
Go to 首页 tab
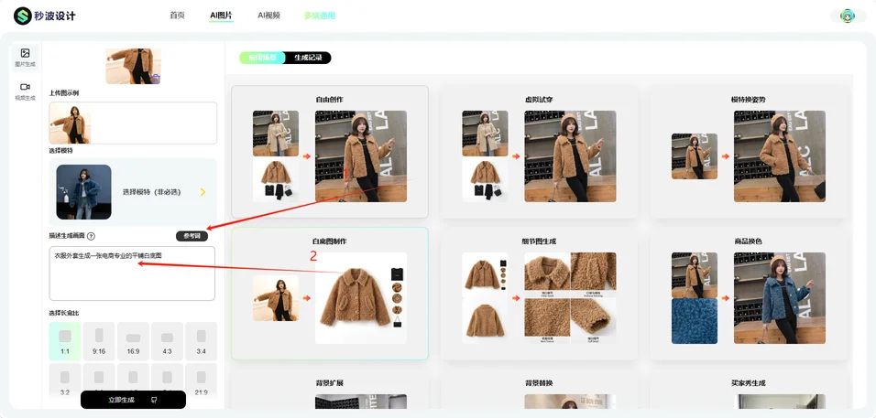(177, 16)
